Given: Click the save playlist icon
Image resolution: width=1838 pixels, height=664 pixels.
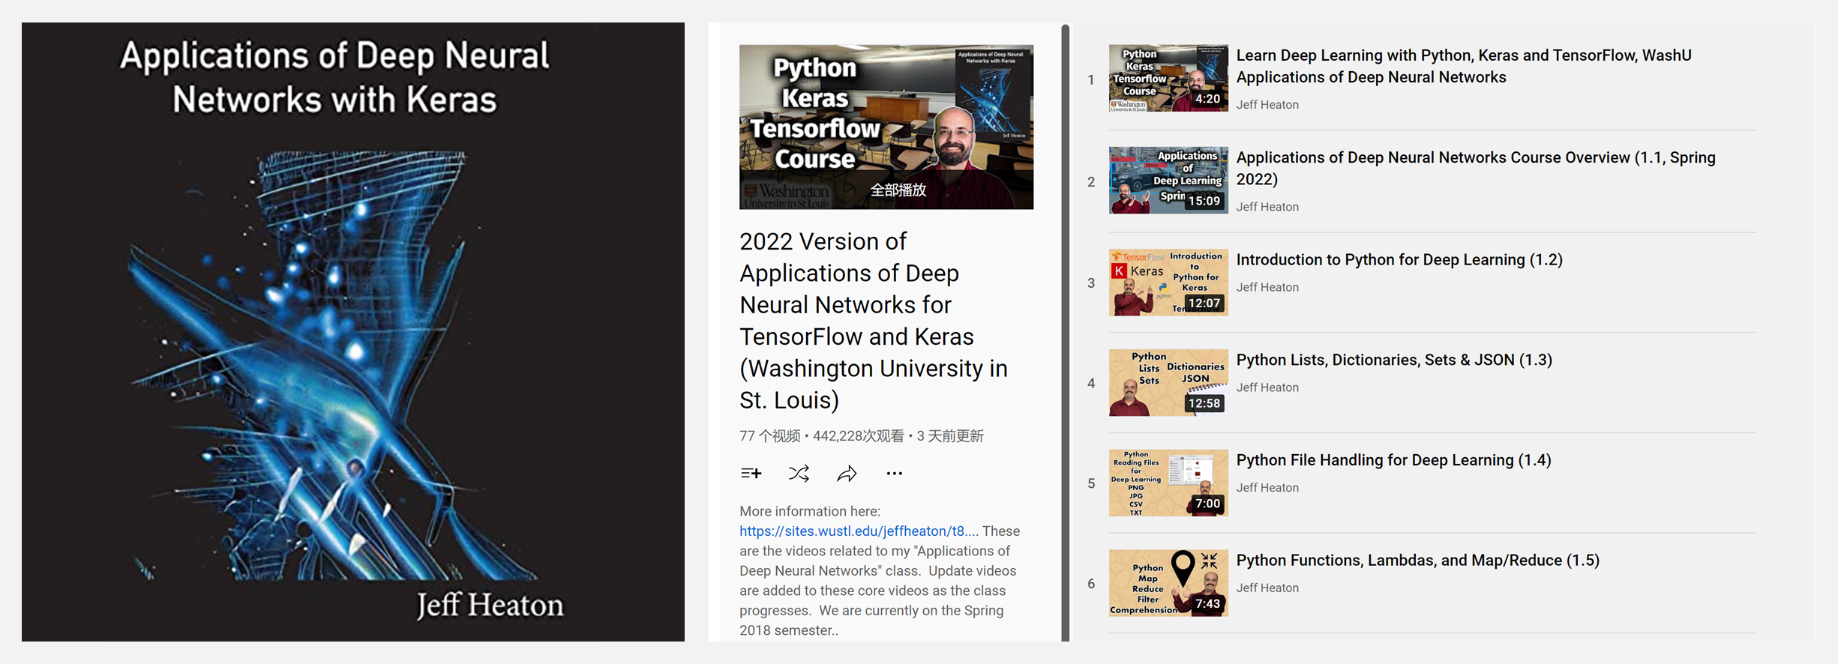Looking at the screenshot, I should click(751, 473).
